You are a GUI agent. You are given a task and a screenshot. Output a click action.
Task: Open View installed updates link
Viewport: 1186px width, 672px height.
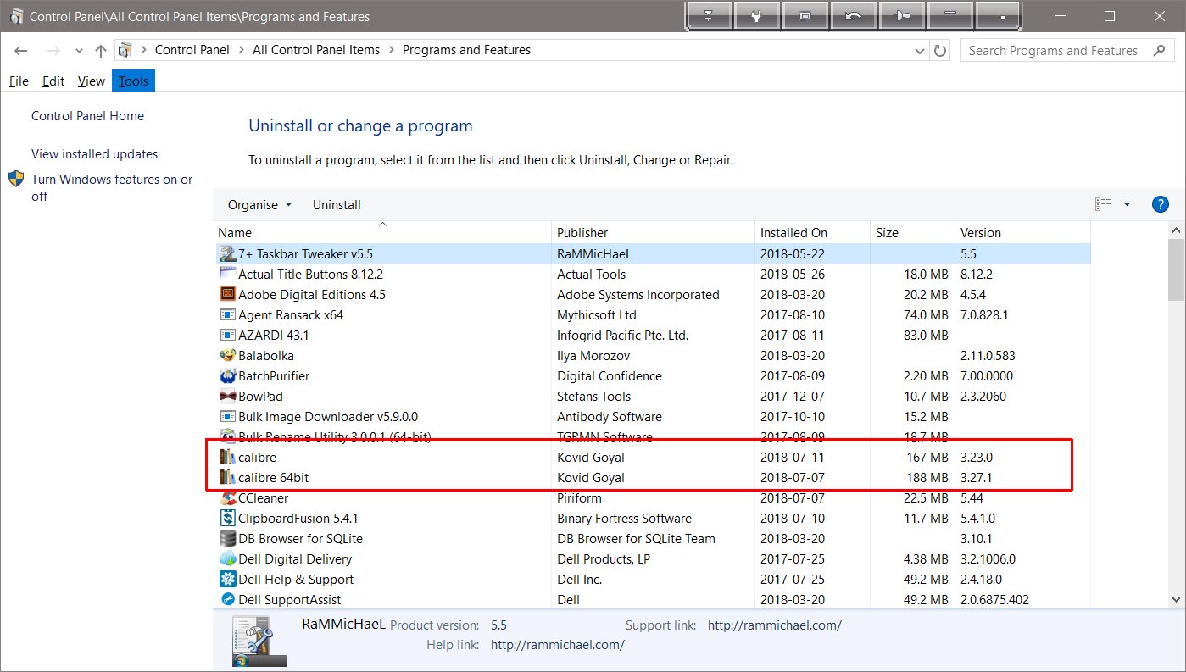click(94, 154)
